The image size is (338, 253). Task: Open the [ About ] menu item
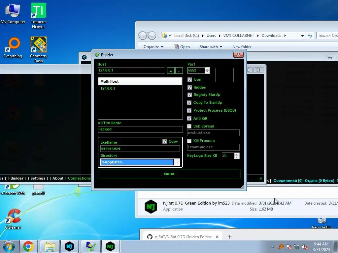(58, 178)
